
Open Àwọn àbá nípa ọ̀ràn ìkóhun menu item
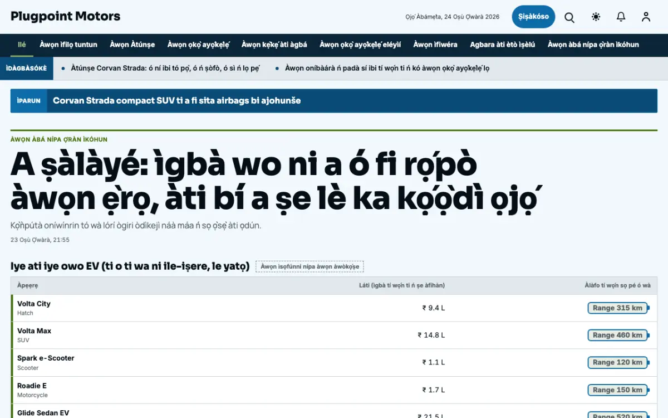coord(593,45)
